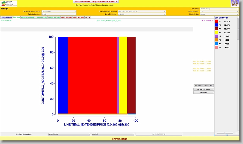Click the Reset View button

pyautogui.click(x=203, y=93)
